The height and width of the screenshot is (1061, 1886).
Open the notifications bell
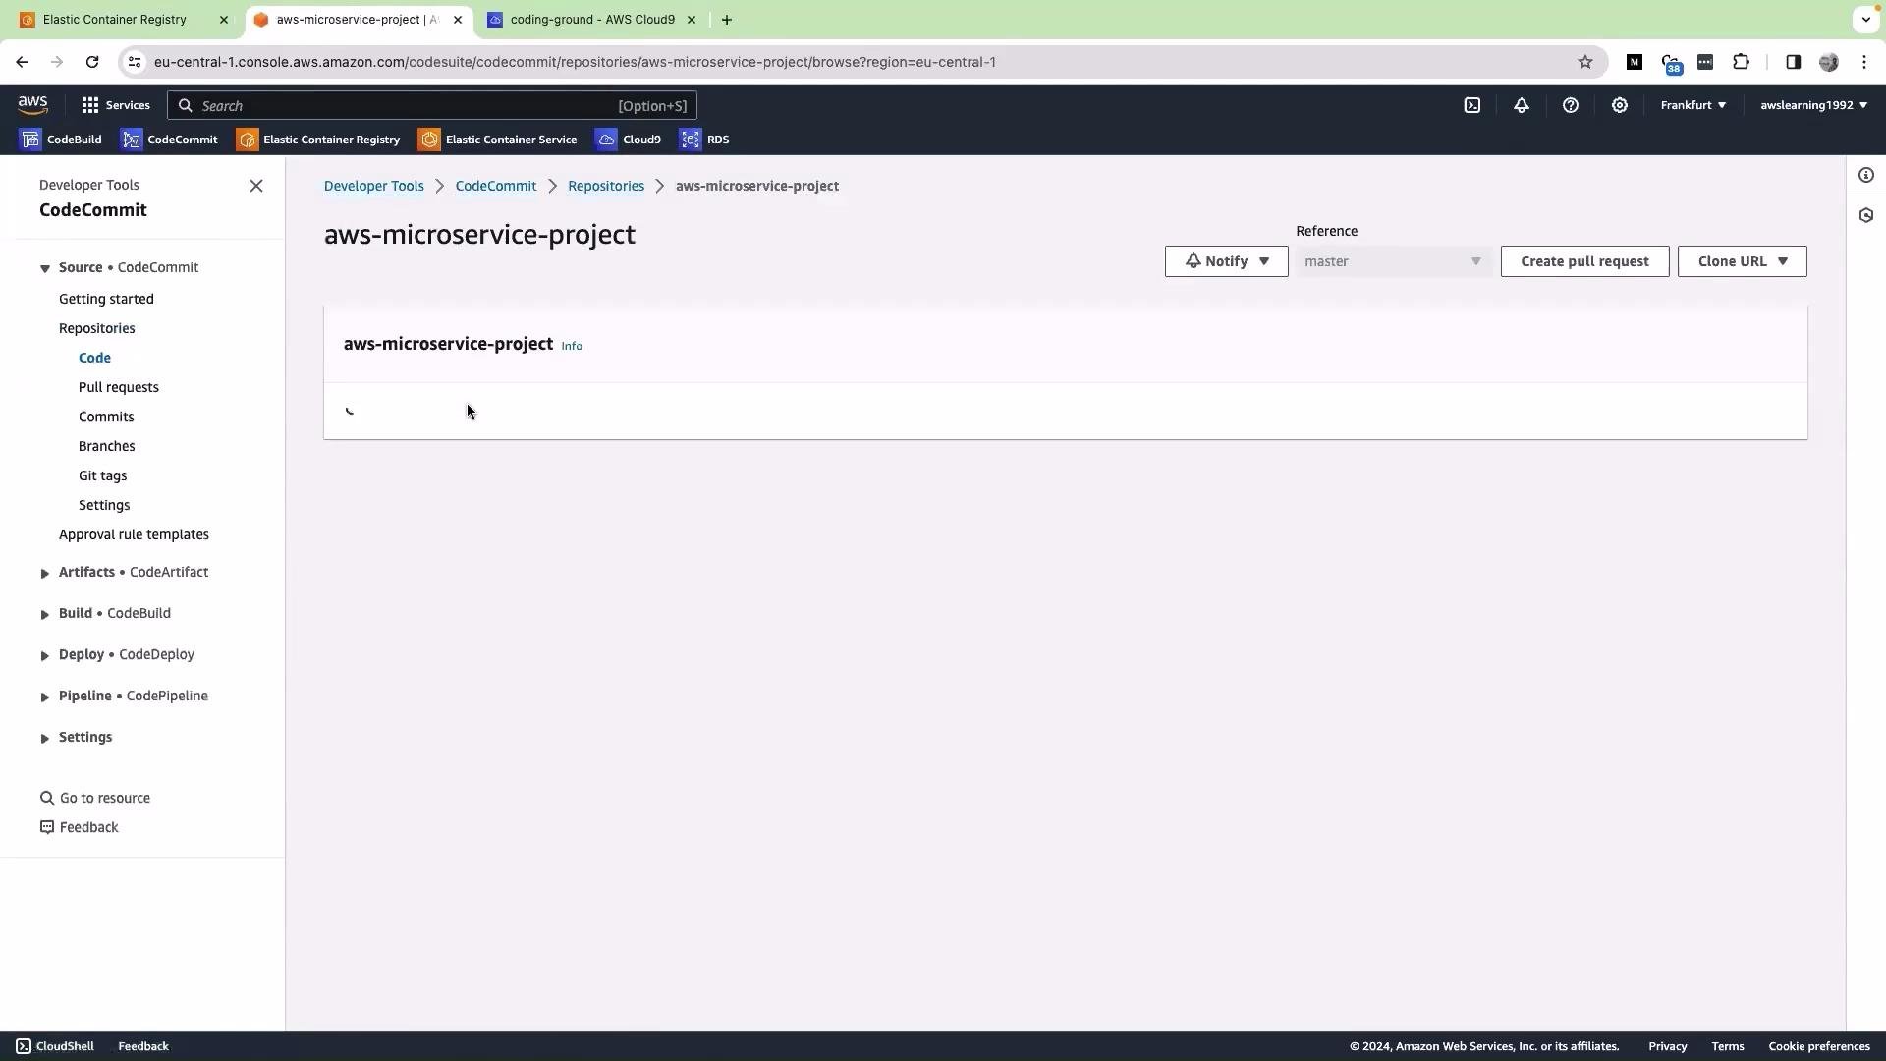(x=1522, y=105)
